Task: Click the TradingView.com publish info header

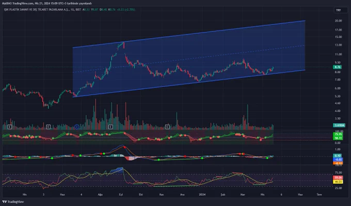Action: coord(47,4)
